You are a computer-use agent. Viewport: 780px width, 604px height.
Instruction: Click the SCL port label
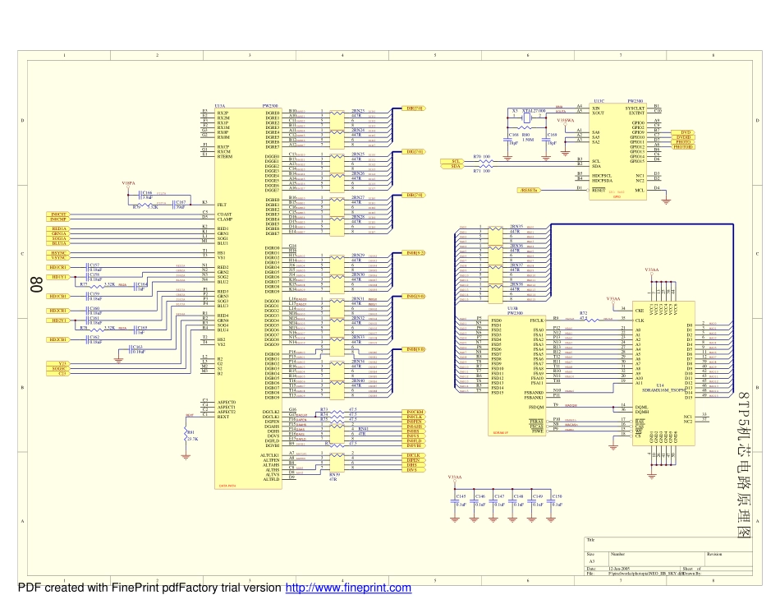pos(452,160)
